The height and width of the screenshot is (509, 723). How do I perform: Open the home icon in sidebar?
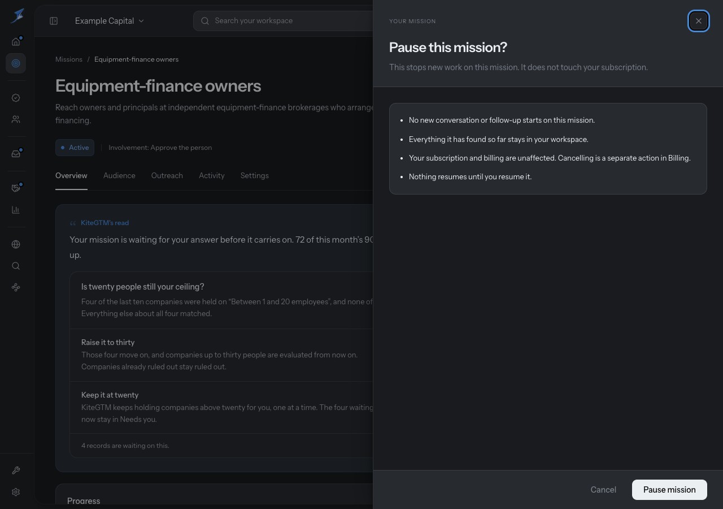(16, 41)
